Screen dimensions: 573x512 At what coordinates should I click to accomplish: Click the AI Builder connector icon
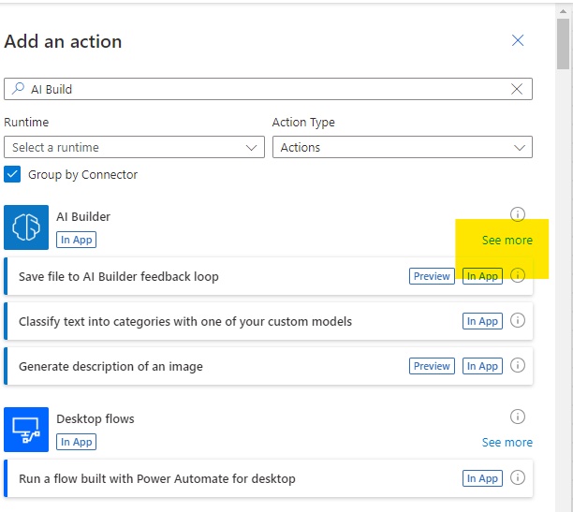click(x=26, y=227)
